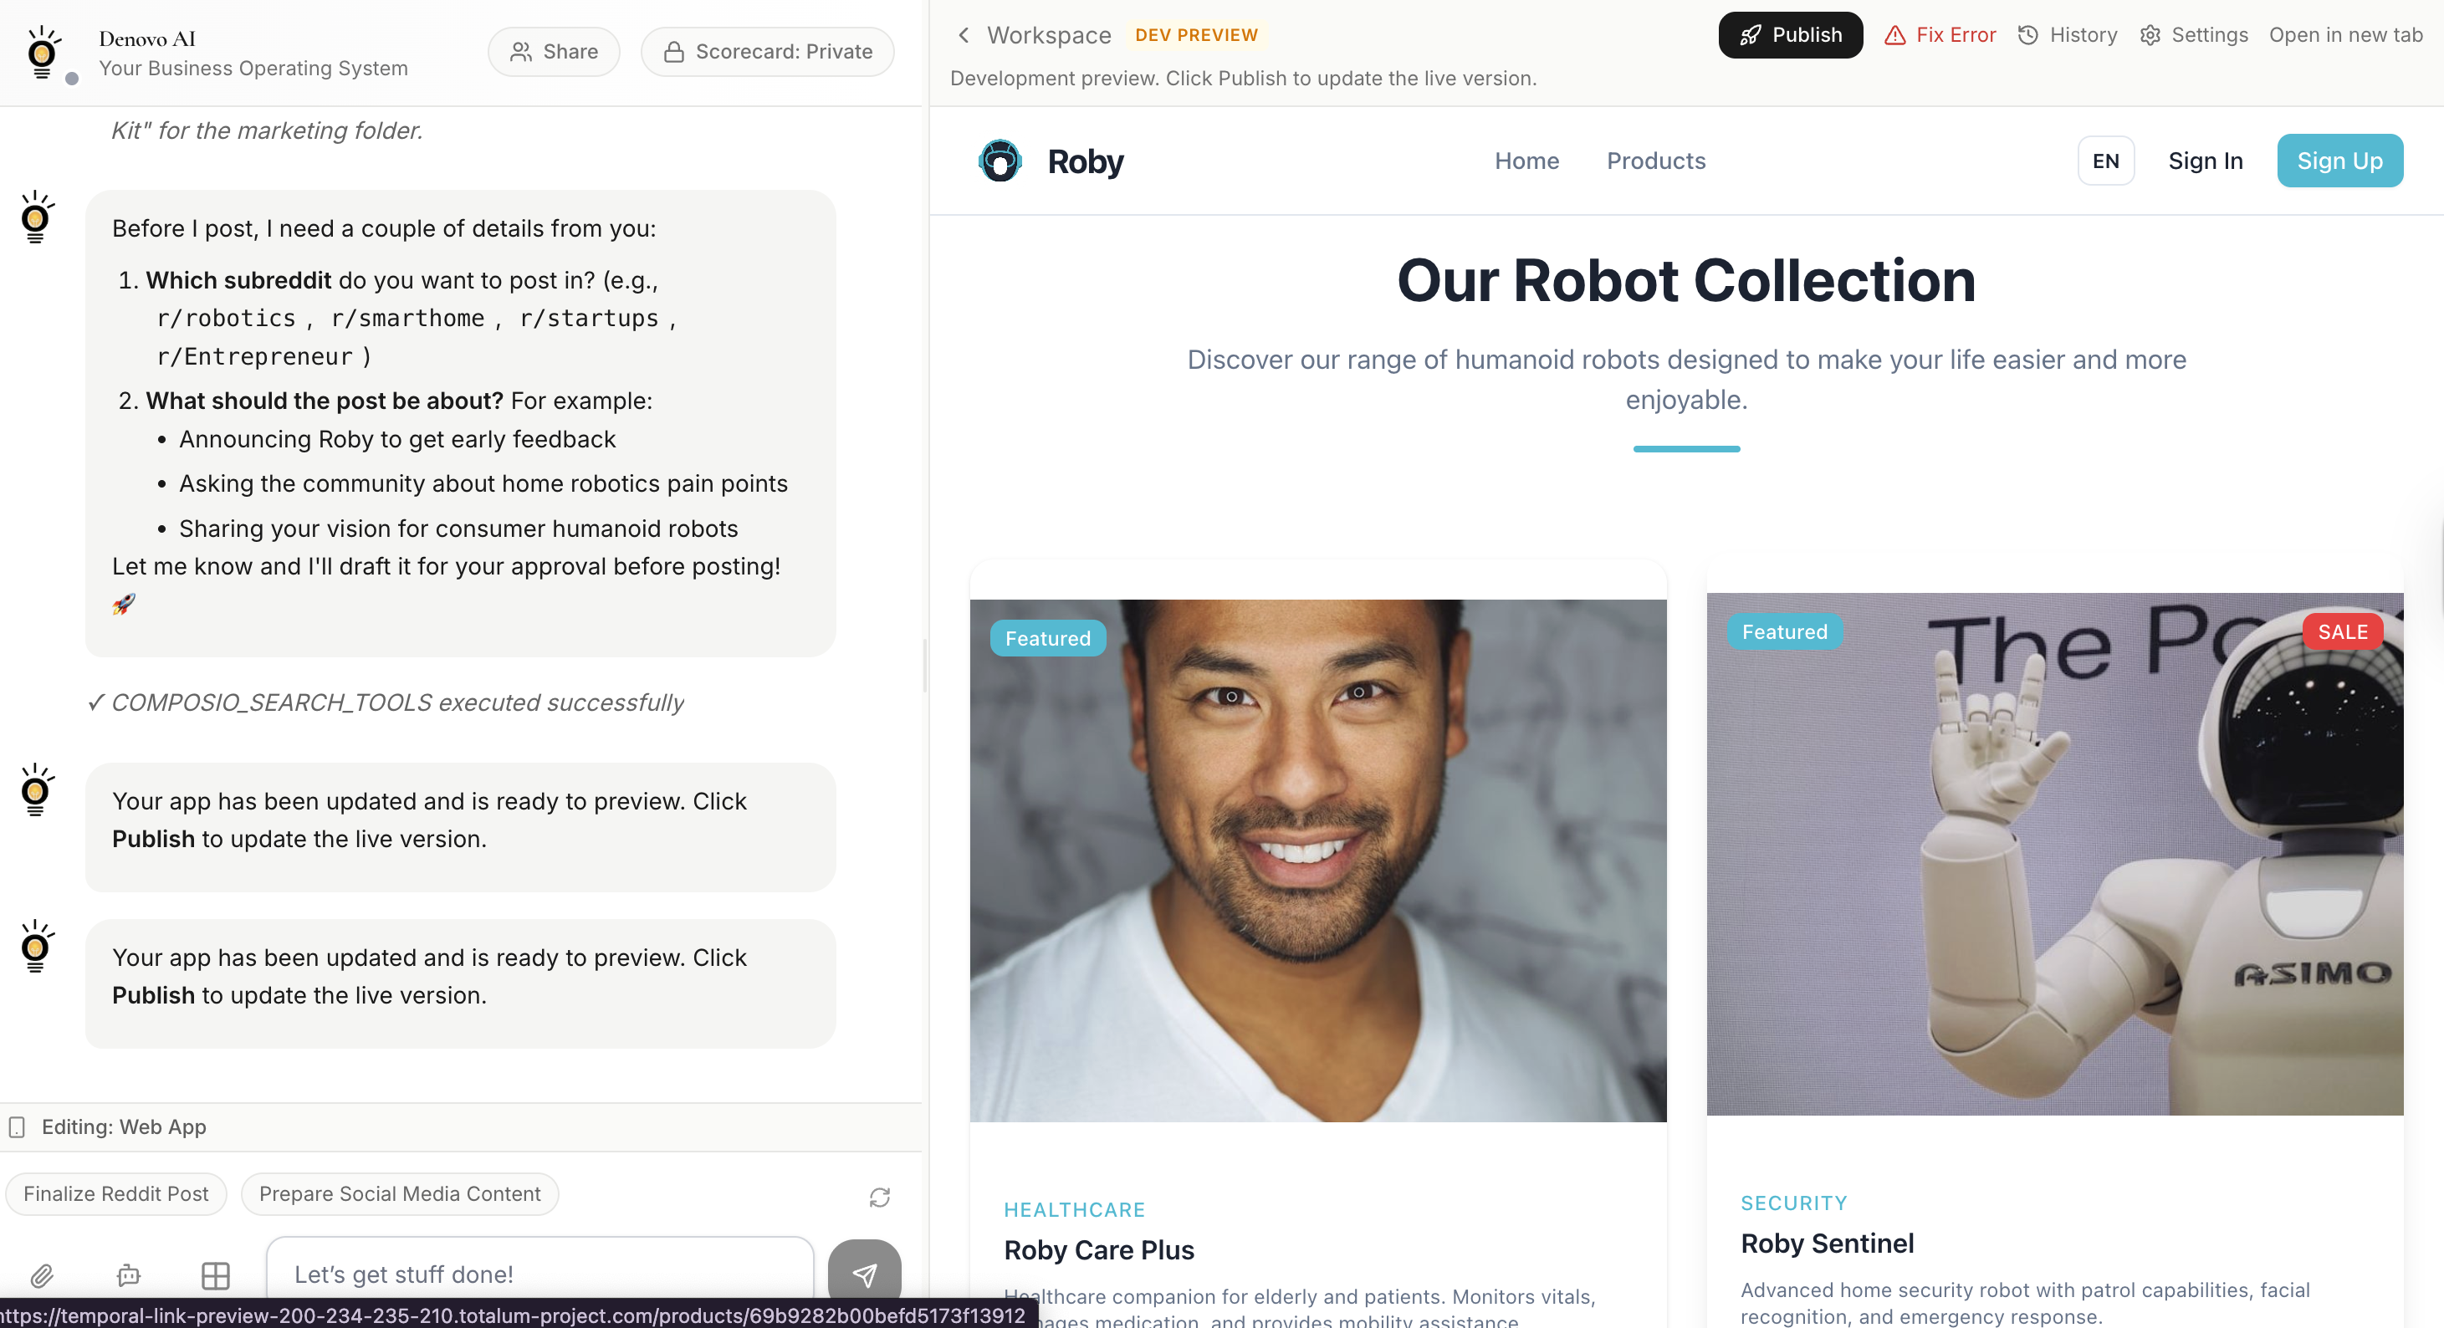
Task: Click the robot agent icon
Action: [x=128, y=1274]
